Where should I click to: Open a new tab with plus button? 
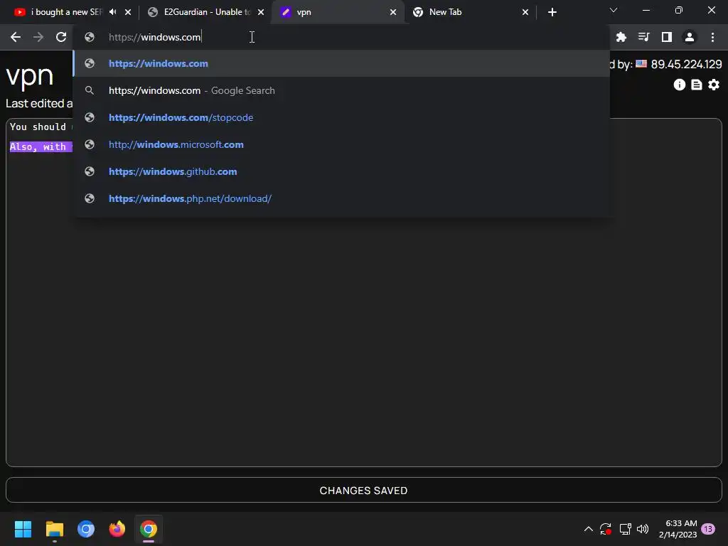(552, 12)
